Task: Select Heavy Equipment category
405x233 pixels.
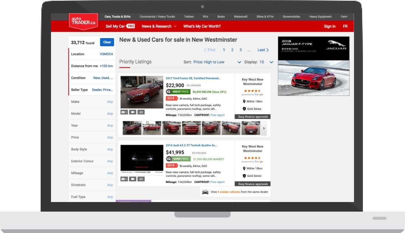Action: [320, 17]
